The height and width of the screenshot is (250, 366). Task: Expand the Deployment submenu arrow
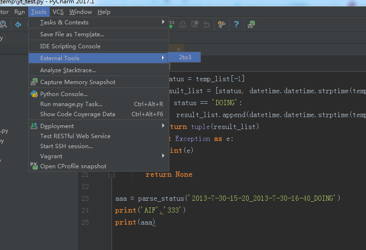click(163, 126)
